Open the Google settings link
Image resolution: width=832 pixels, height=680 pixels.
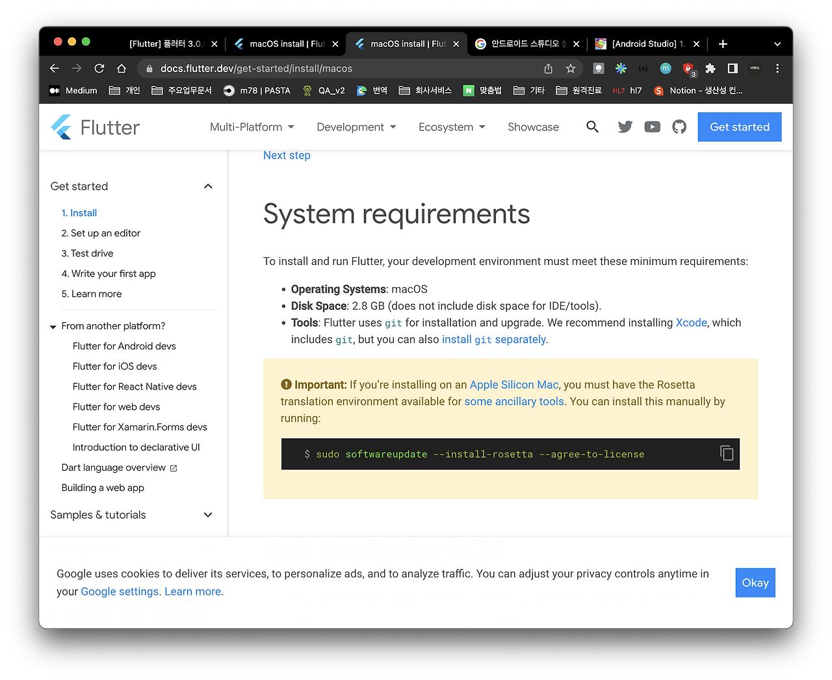120,592
